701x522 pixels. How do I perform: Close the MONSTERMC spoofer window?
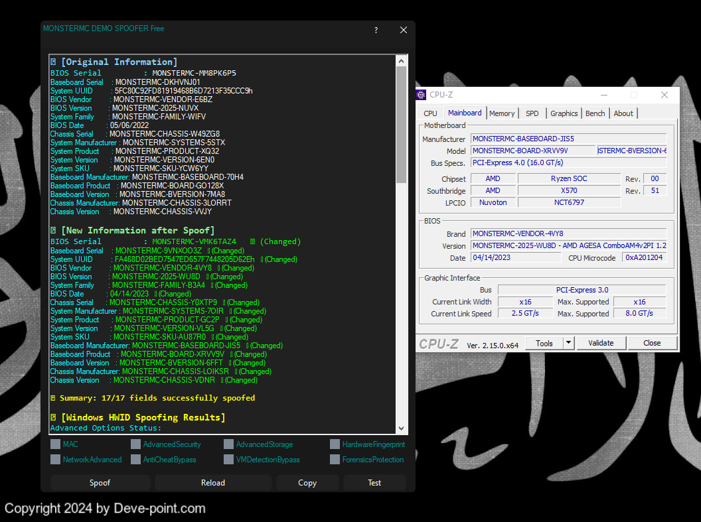point(403,31)
